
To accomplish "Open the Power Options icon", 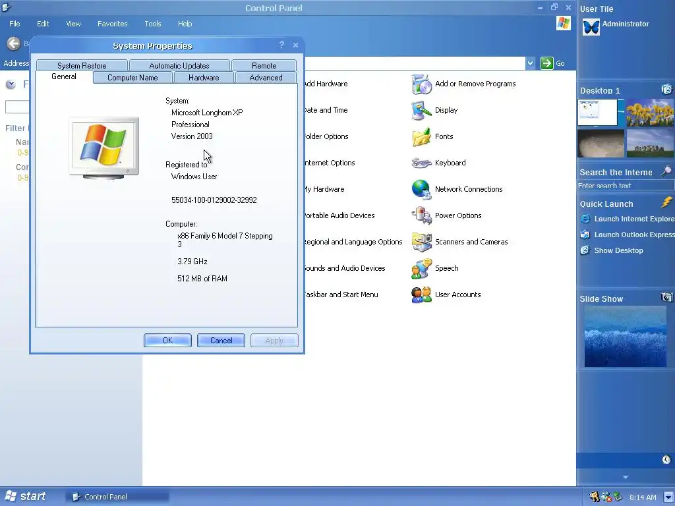I will click(421, 215).
